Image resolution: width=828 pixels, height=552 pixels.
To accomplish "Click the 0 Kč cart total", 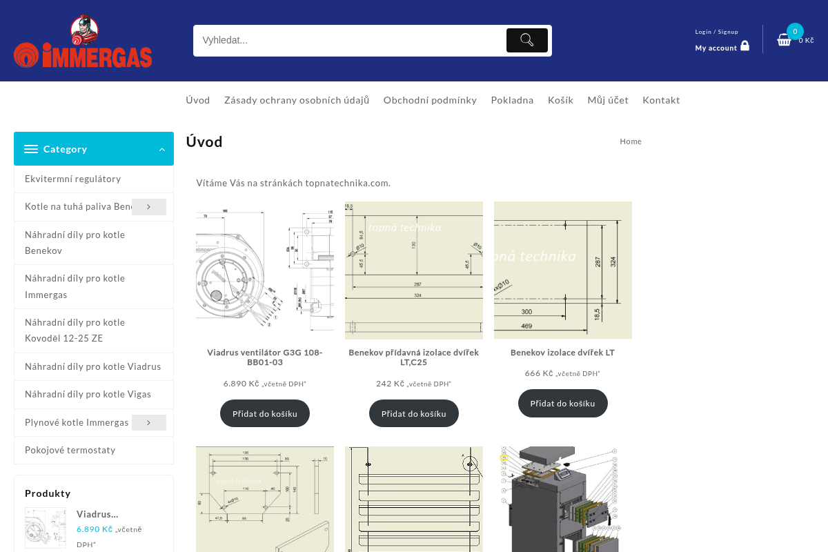I will 807,40.
